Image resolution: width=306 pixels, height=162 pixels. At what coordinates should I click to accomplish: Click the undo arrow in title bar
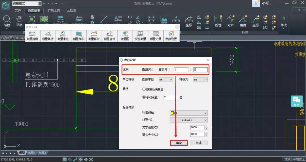coord(44,4)
